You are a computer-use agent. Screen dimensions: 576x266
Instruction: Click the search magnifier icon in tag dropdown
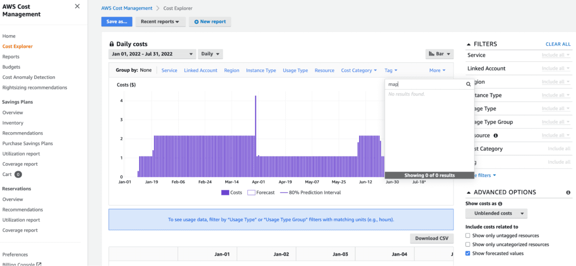pos(468,84)
